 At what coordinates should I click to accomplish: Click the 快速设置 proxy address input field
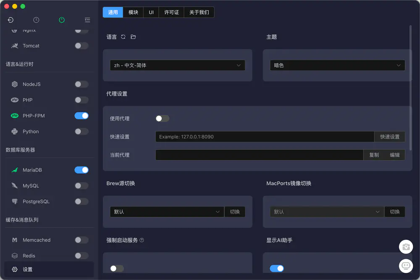(x=265, y=137)
